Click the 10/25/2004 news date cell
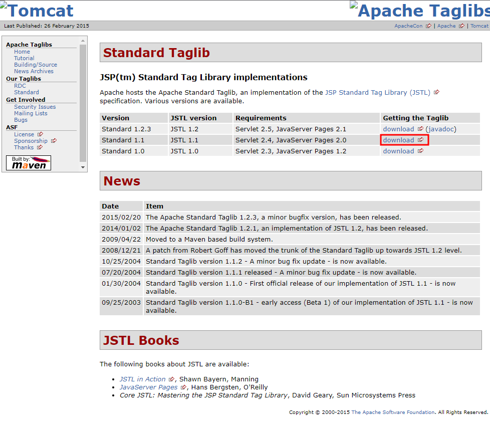Viewport: 490px width, 424px height. (x=121, y=262)
